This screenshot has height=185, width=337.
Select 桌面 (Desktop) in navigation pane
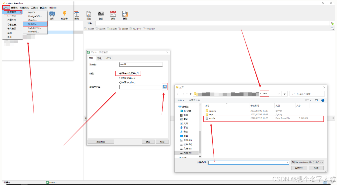pos(184,136)
